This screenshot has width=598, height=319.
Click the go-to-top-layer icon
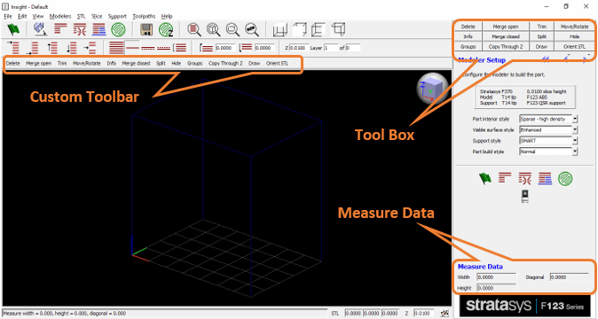coord(13,48)
